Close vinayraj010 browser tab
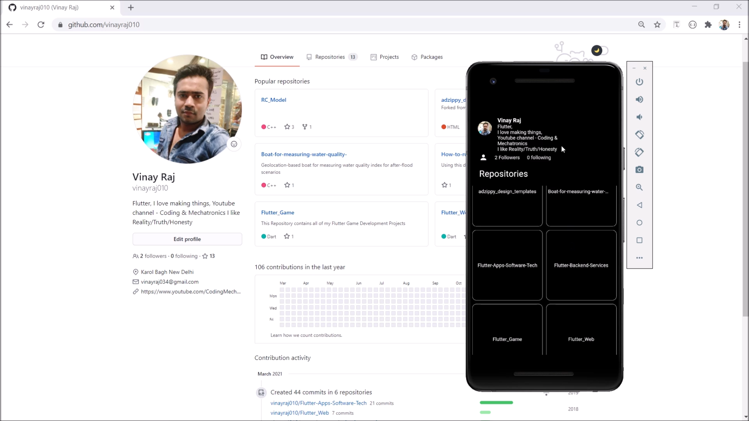This screenshot has height=421, width=749. pos(112,7)
